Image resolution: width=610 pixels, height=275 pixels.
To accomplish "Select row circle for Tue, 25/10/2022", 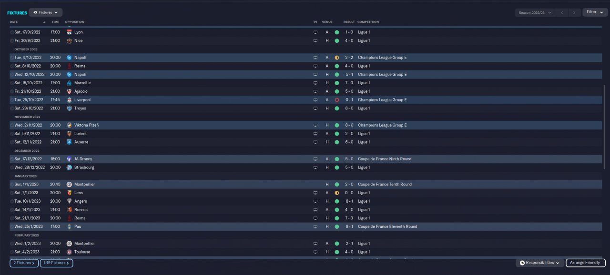I will [x=12, y=100].
